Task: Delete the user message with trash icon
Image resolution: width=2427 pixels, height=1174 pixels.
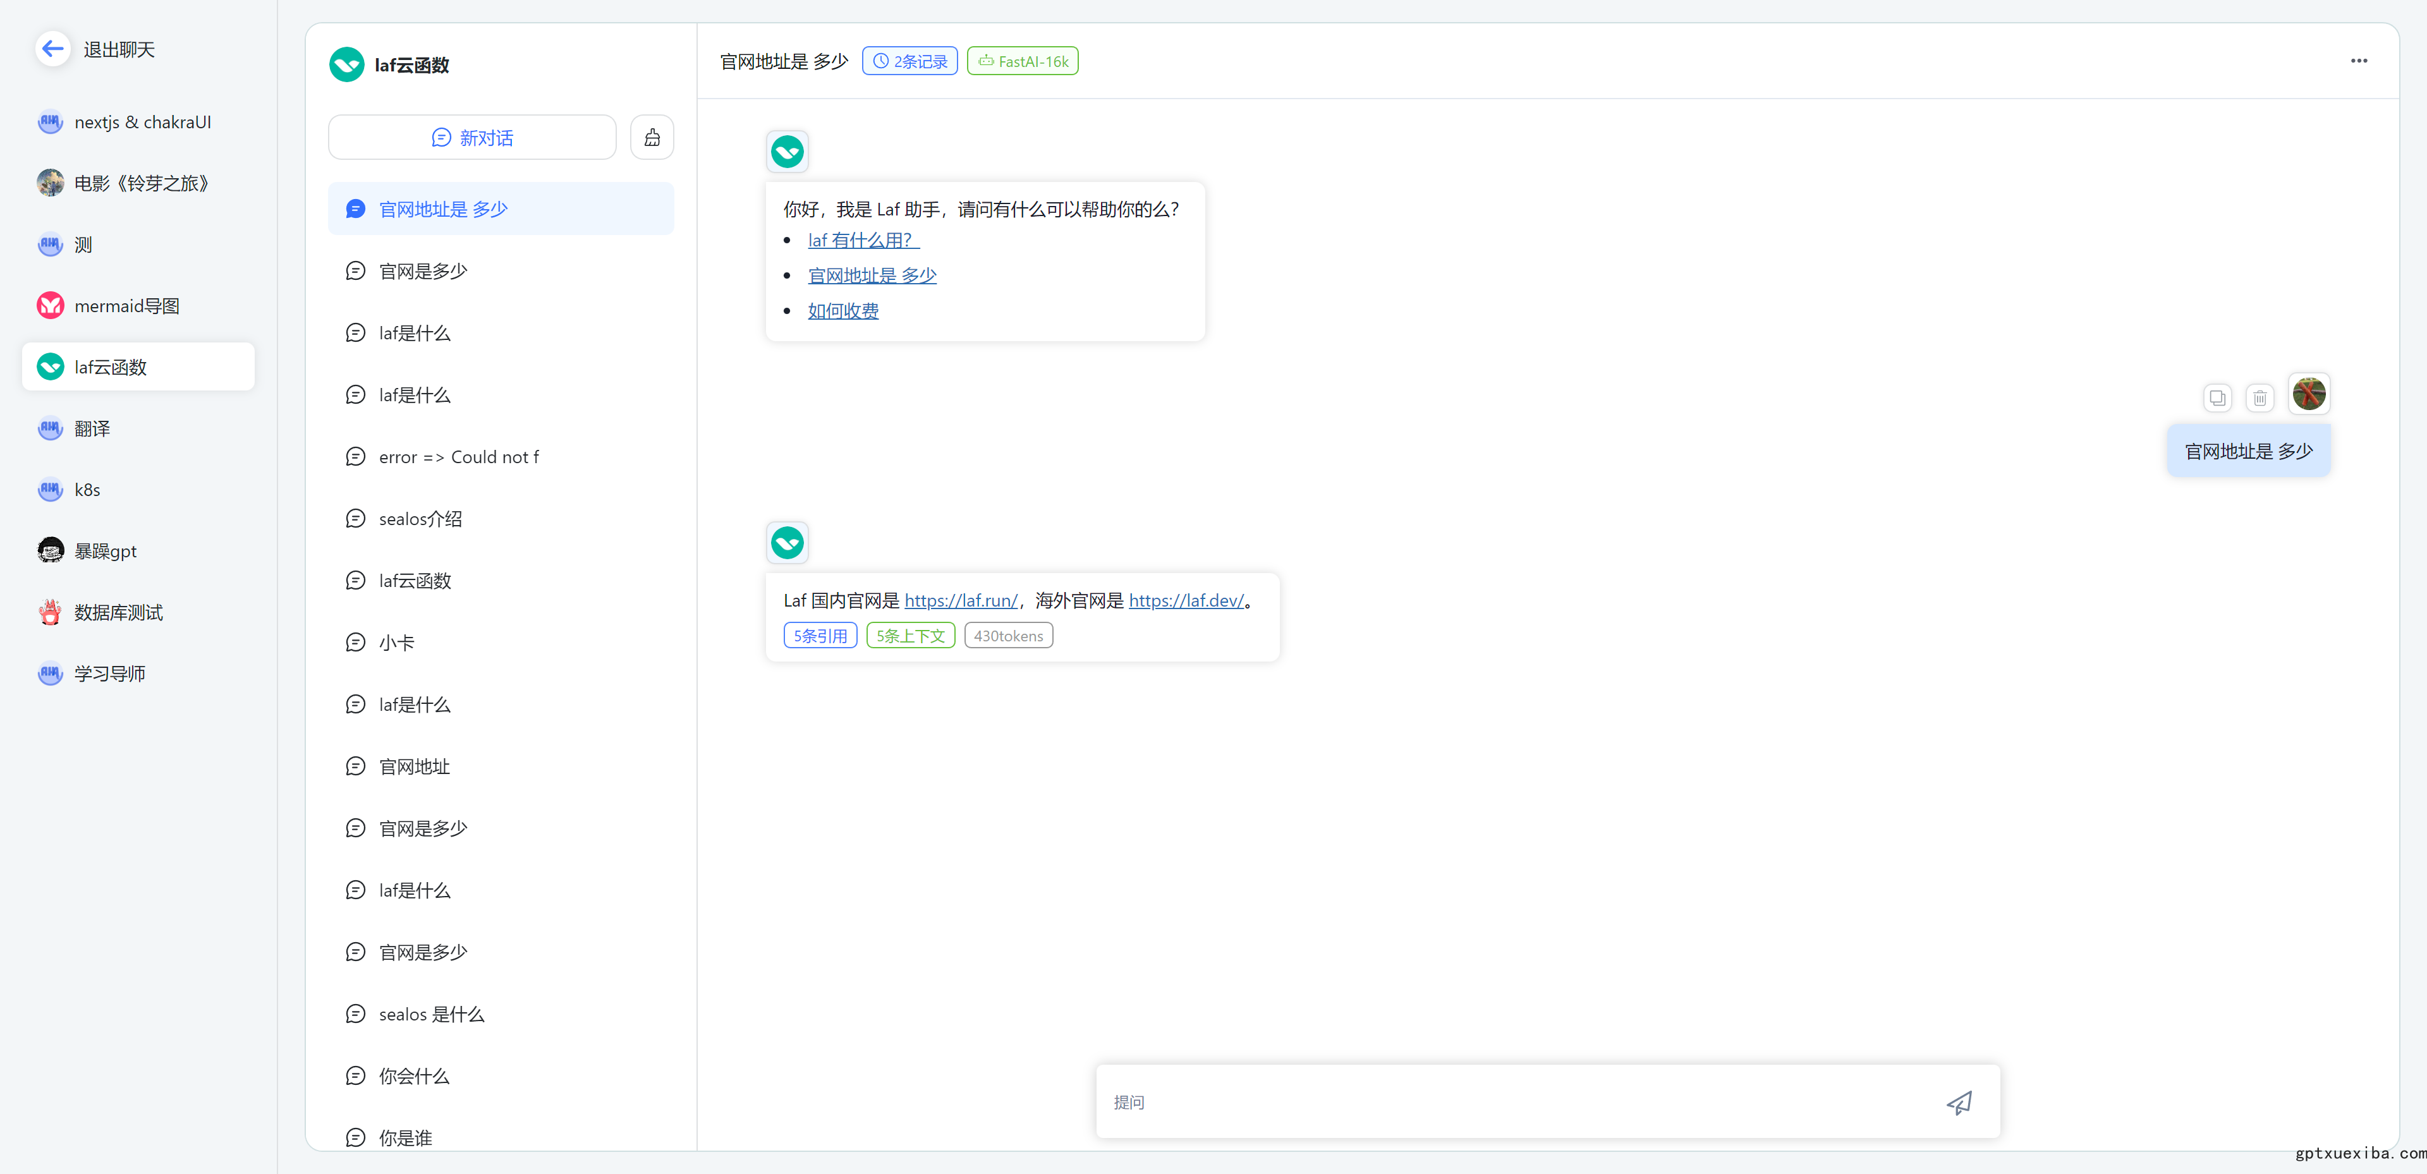Action: [x=2260, y=397]
